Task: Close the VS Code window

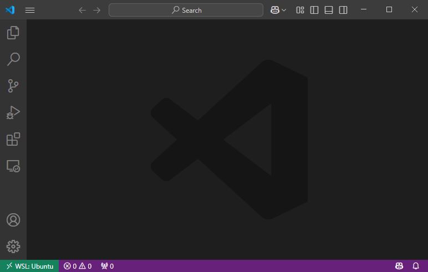Action: pyautogui.click(x=414, y=9)
